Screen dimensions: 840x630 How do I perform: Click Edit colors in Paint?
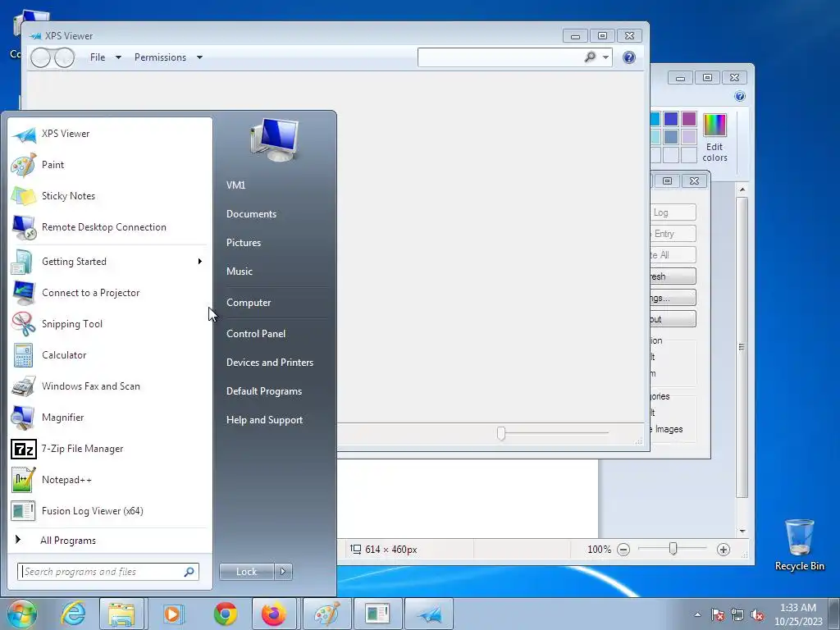point(714,138)
